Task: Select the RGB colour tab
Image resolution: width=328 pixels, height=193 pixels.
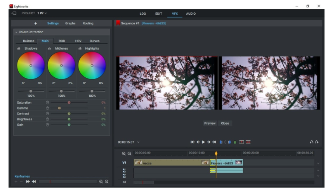Action: point(62,41)
